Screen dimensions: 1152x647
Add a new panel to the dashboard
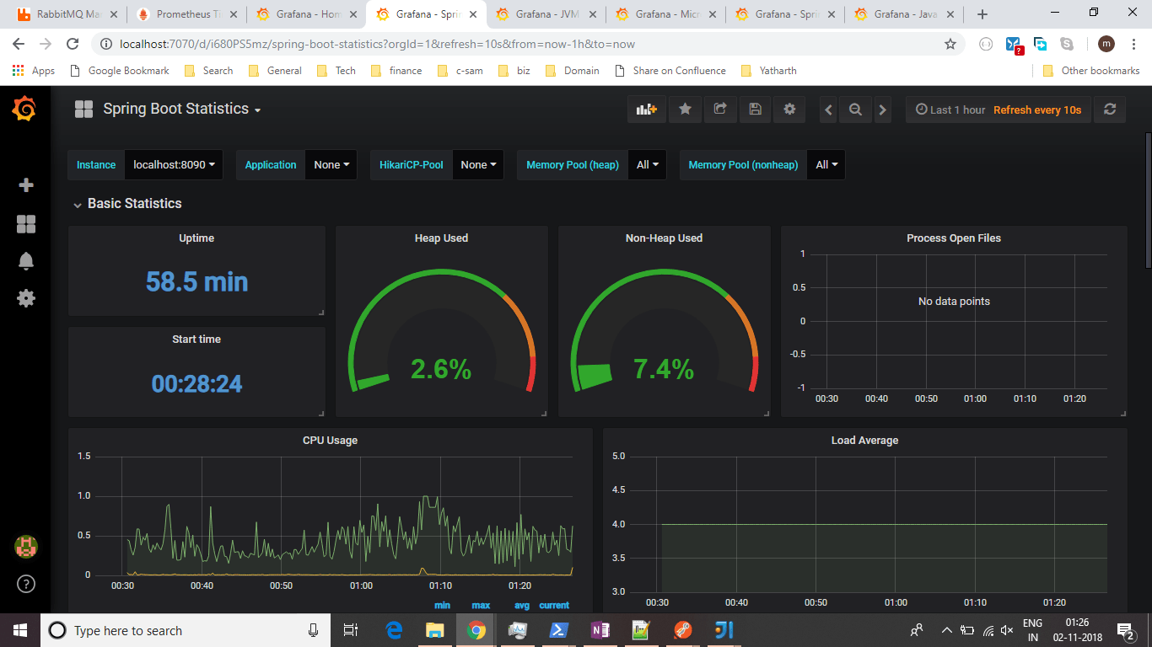tap(646, 109)
